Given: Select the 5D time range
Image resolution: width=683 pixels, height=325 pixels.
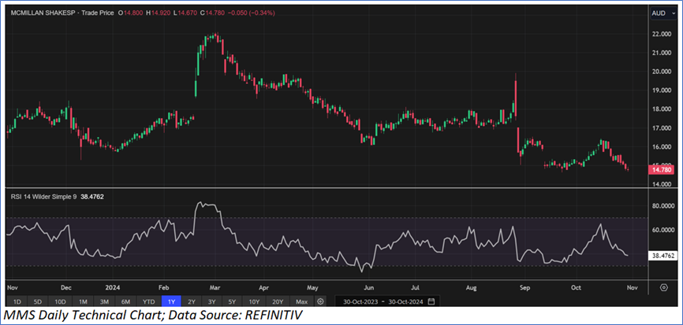Looking at the screenshot, I should 38,301.
